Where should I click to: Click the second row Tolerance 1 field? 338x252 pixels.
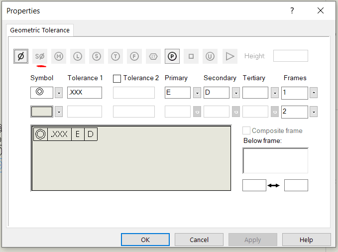point(85,112)
